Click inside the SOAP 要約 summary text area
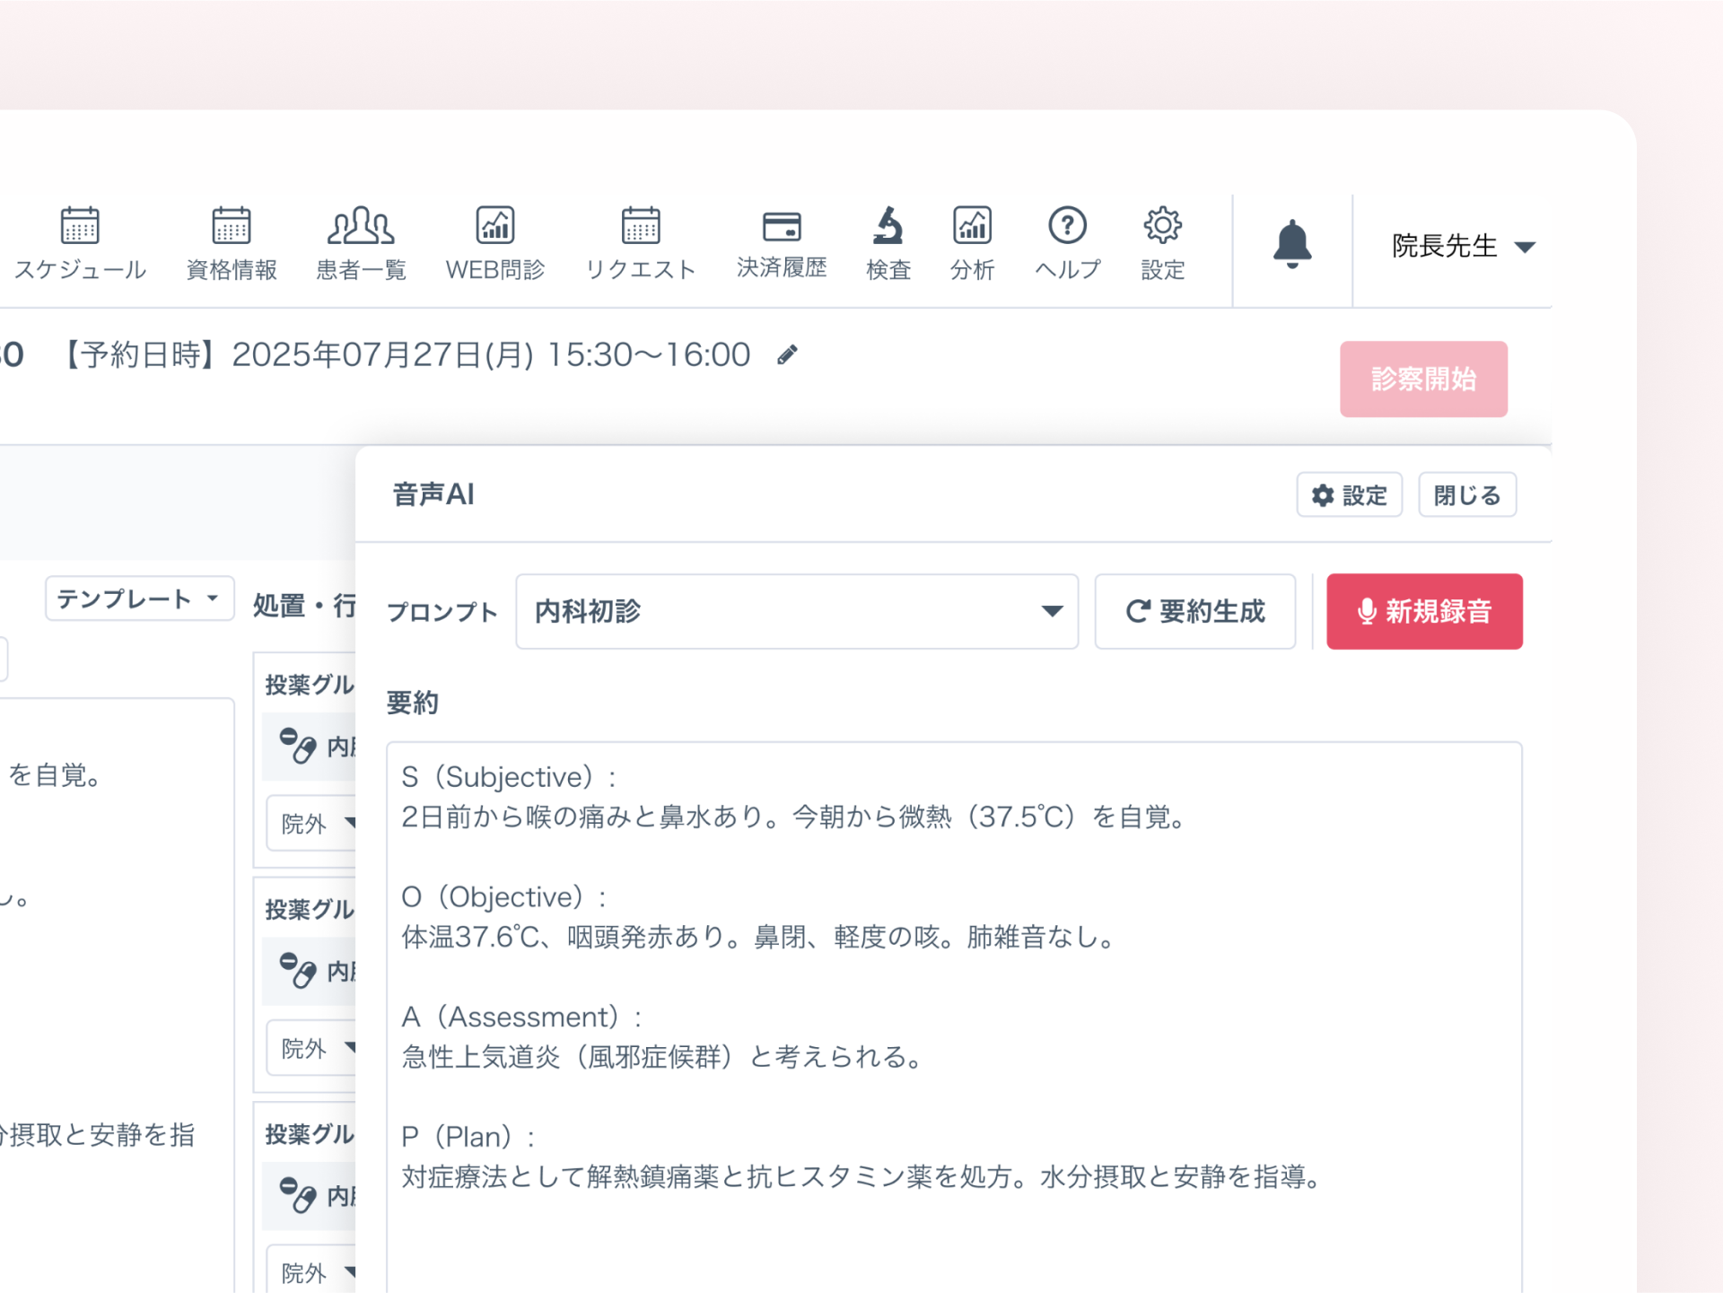 951,987
